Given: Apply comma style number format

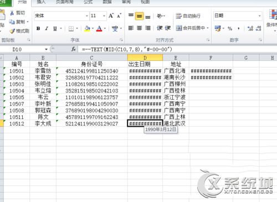Looking at the screenshot, I should coord(239,28).
